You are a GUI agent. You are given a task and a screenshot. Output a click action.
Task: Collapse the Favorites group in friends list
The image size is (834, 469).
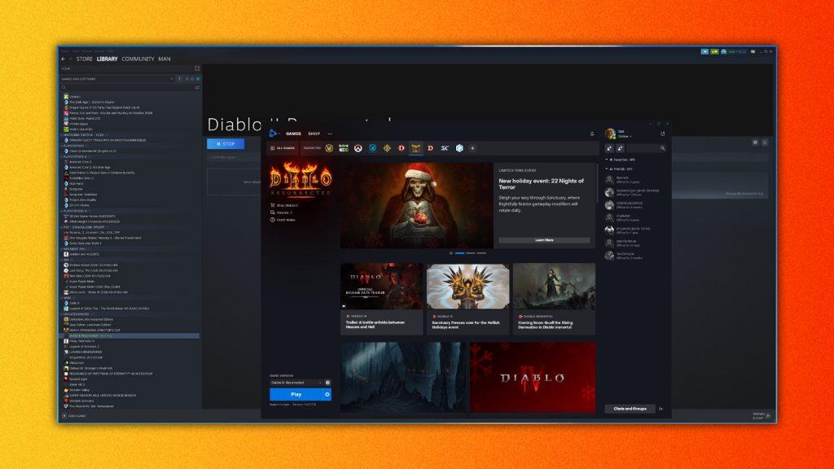pos(607,160)
